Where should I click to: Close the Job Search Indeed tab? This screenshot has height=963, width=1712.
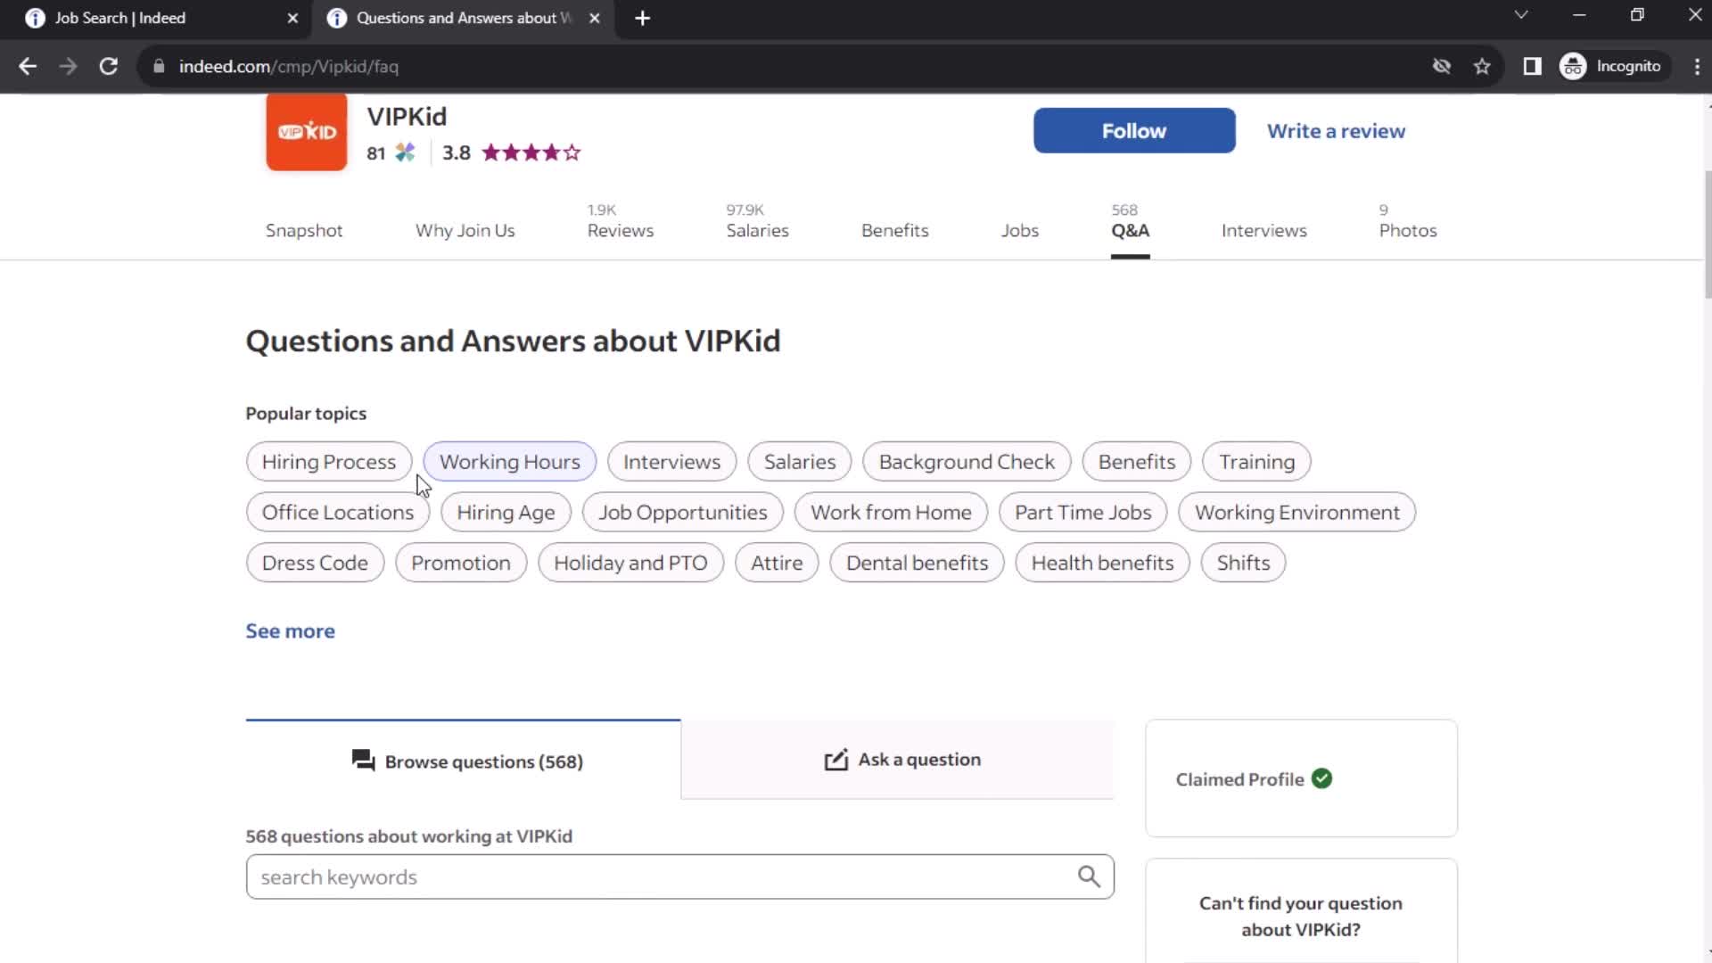pos(292,18)
